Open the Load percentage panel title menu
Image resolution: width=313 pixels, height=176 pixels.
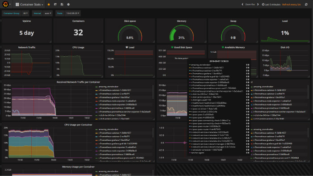pyautogui.click(x=285, y=21)
